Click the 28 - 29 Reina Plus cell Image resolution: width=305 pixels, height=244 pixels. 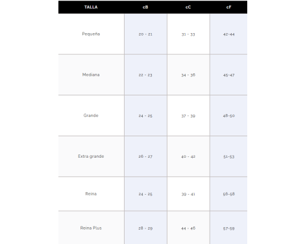(145, 228)
